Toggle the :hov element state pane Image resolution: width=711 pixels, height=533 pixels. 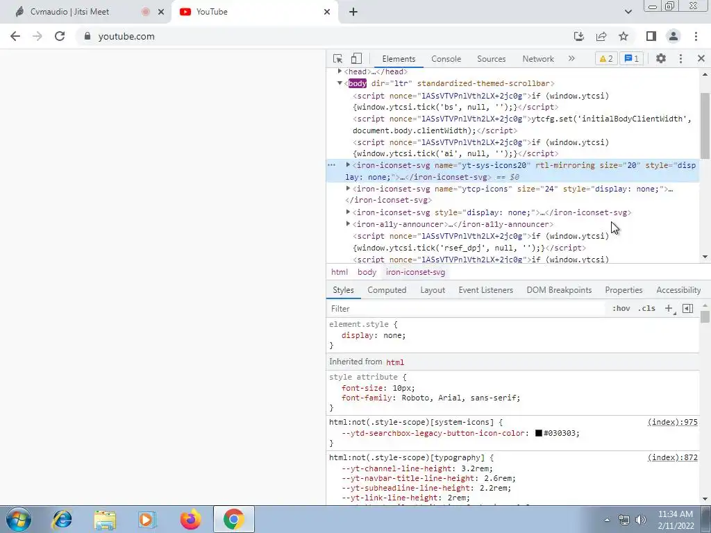[x=621, y=309]
